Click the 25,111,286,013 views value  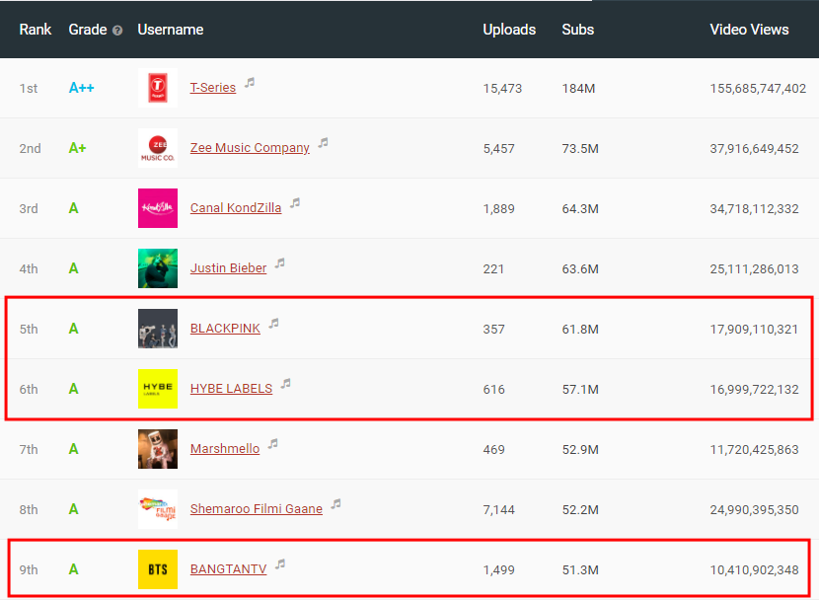(754, 269)
